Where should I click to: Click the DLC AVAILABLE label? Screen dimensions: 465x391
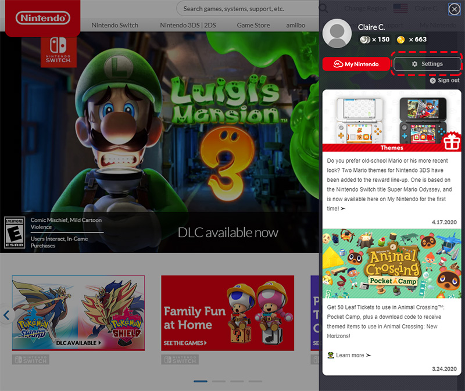pyautogui.click(x=78, y=343)
